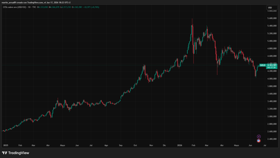Click the 4.800,000 price axis label
The width and height of the screenshot is (280, 158).
click(x=272, y=48)
